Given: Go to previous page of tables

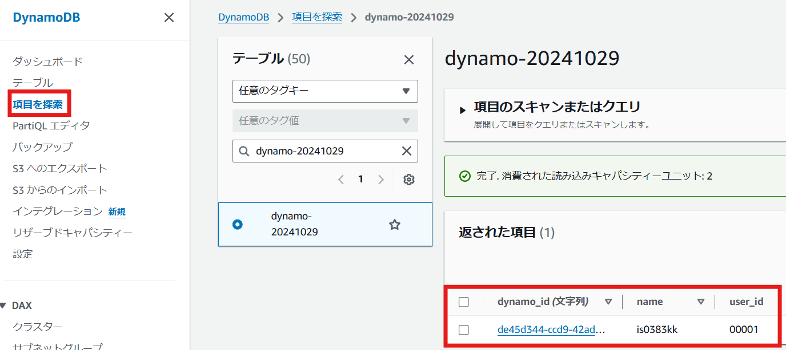Looking at the screenshot, I should (341, 180).
